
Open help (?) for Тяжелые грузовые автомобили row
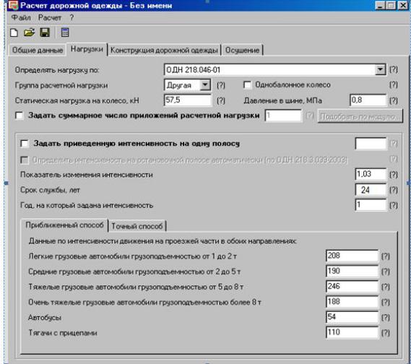pyautogui.click(x=385, y=287)
